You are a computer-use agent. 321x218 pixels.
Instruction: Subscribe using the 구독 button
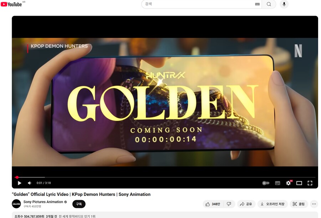pos(79,204)
